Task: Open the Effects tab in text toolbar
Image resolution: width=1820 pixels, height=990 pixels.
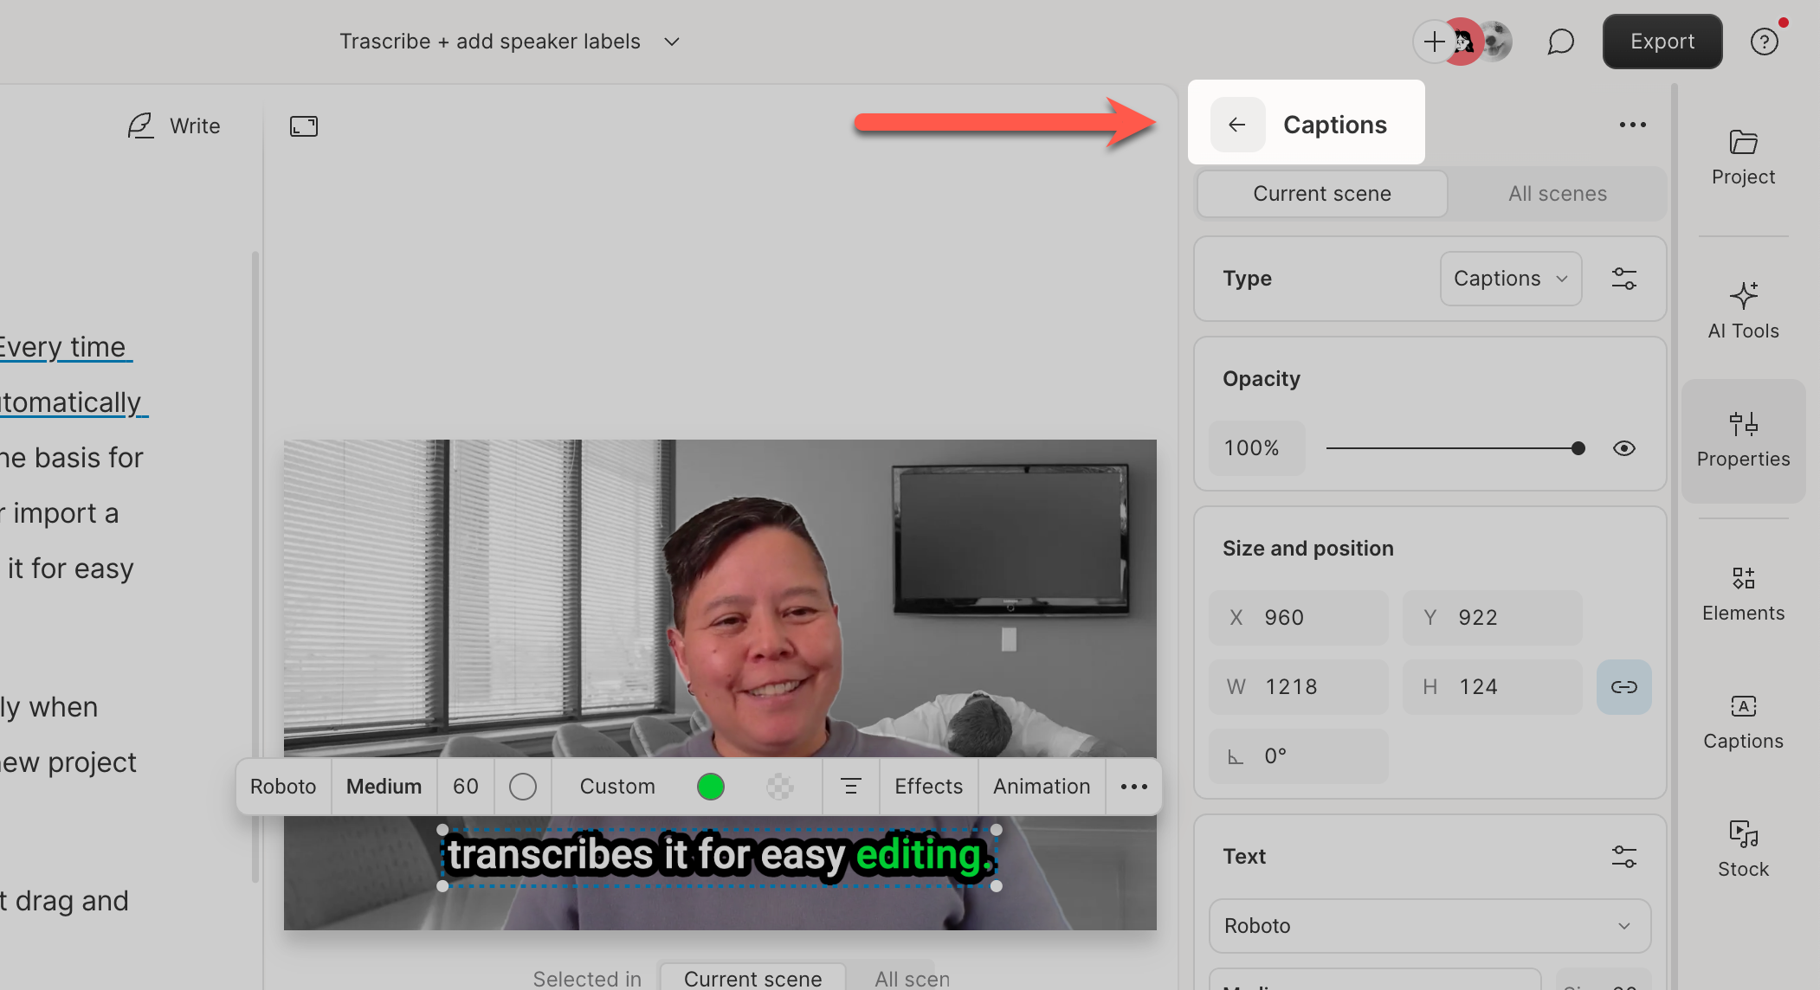Action: coord(928,786)
